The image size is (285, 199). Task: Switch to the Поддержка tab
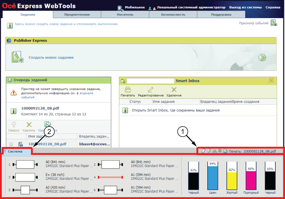click(x=221, y=15)
